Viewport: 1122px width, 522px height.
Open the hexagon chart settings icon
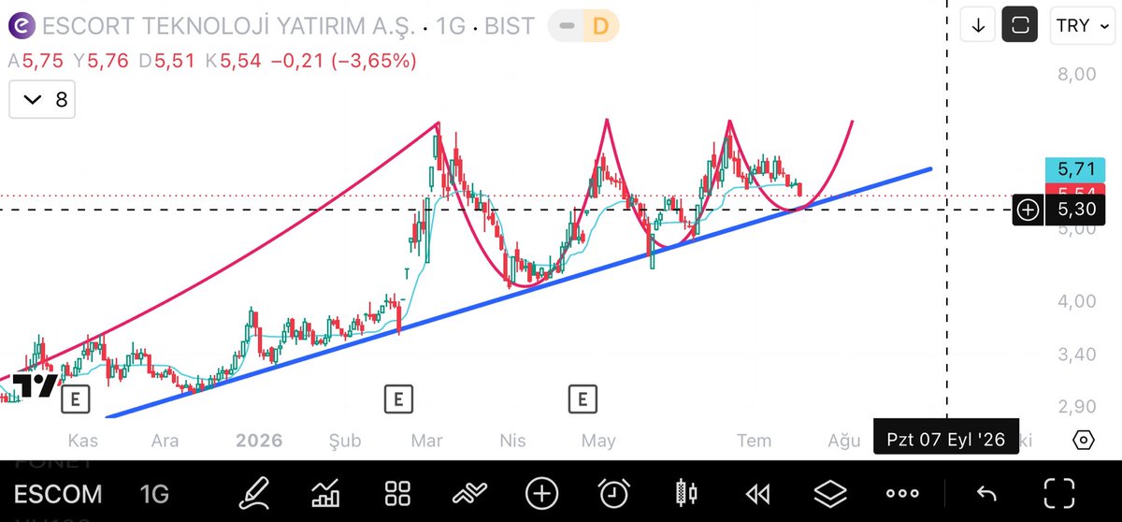[x=1083, y=440]
